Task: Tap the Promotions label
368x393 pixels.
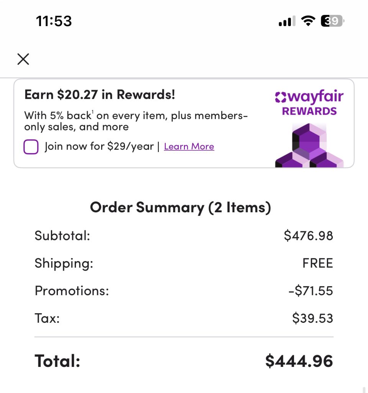Action: click(x=72, y=291)
